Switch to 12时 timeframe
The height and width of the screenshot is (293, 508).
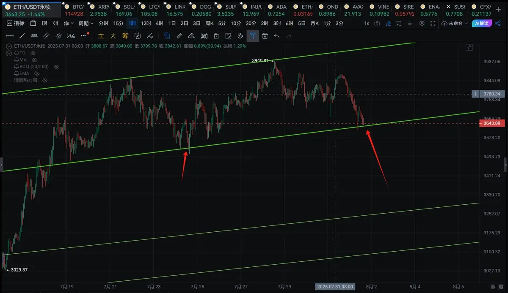(x=146, y=23)
